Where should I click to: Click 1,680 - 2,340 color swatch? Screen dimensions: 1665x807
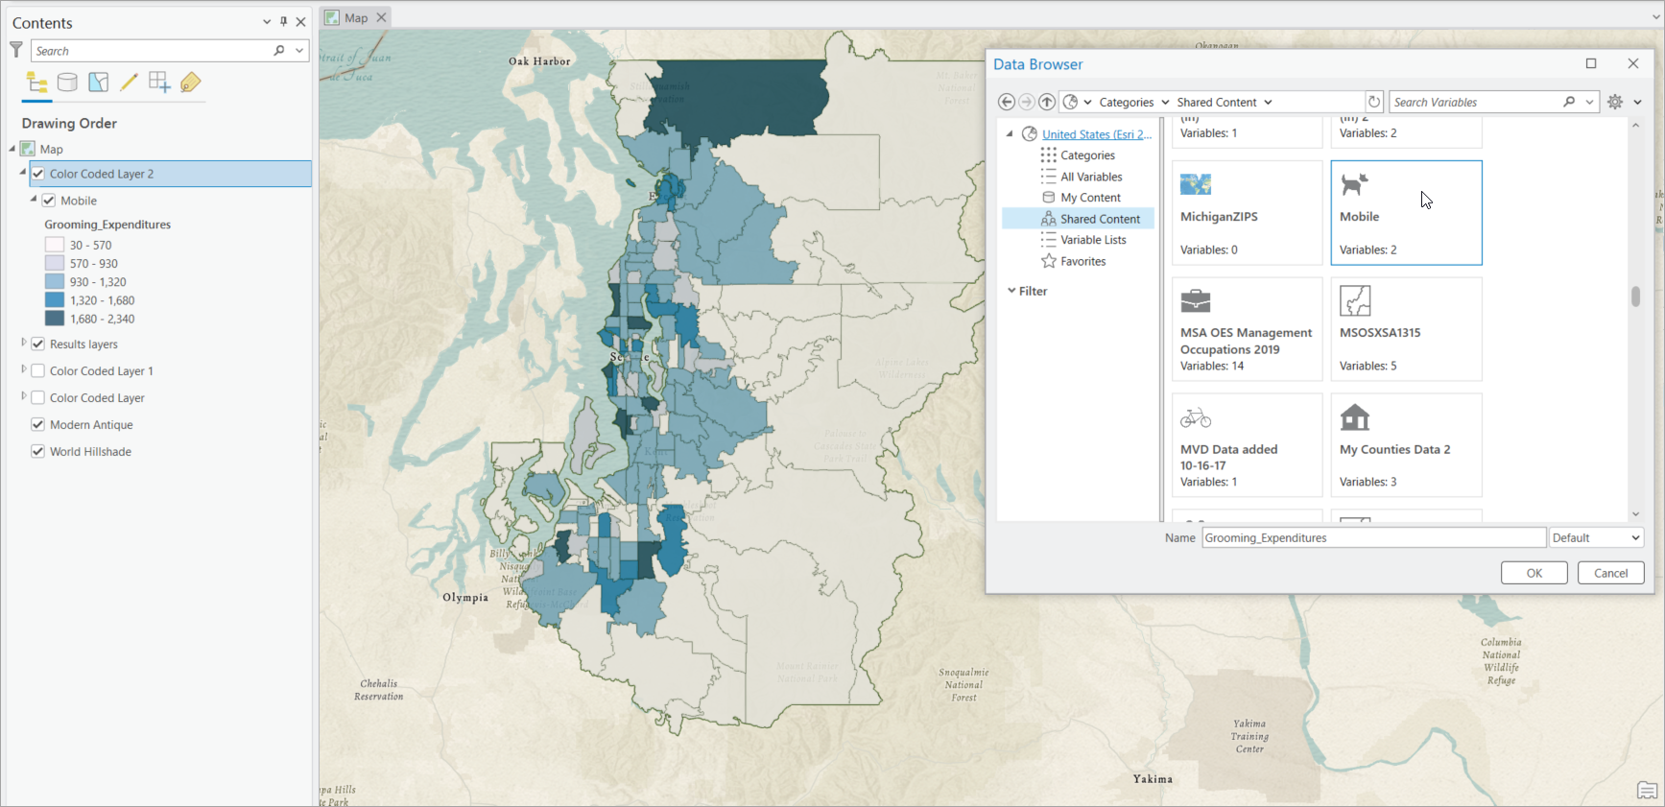click(x=55, y=319)
